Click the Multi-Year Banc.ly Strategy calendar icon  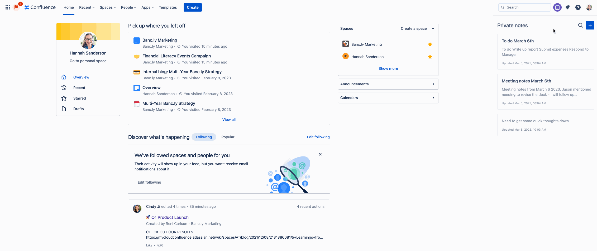click(x=137, y=104)
